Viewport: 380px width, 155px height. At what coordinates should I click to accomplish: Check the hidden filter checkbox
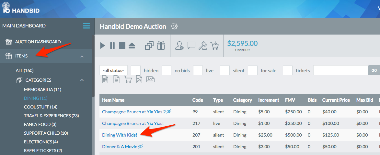[x=136, y=70]
